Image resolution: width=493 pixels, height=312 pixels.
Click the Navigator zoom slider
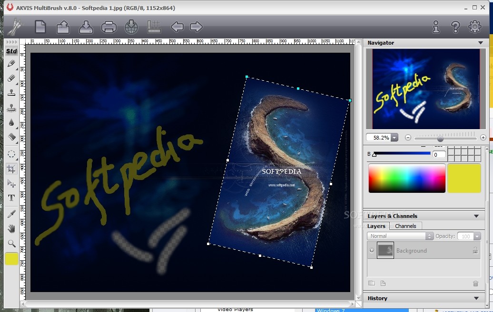(x=445, y=138)
